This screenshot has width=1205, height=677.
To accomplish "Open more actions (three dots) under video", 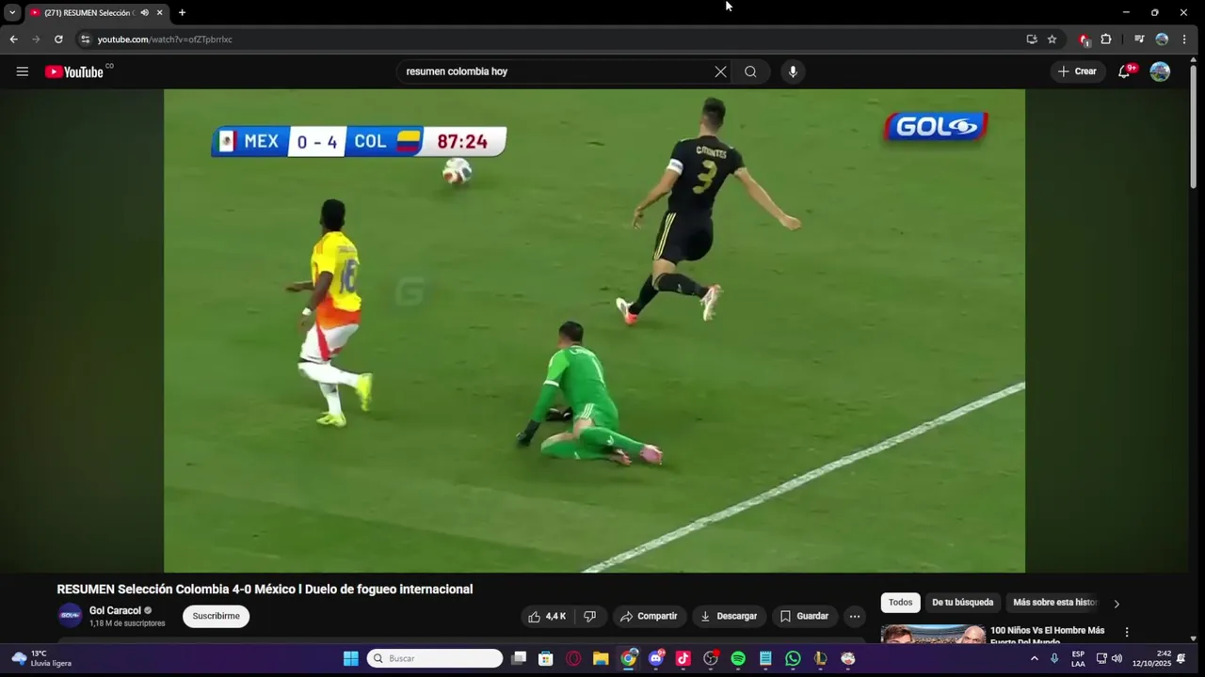I will tap(854, 616).
